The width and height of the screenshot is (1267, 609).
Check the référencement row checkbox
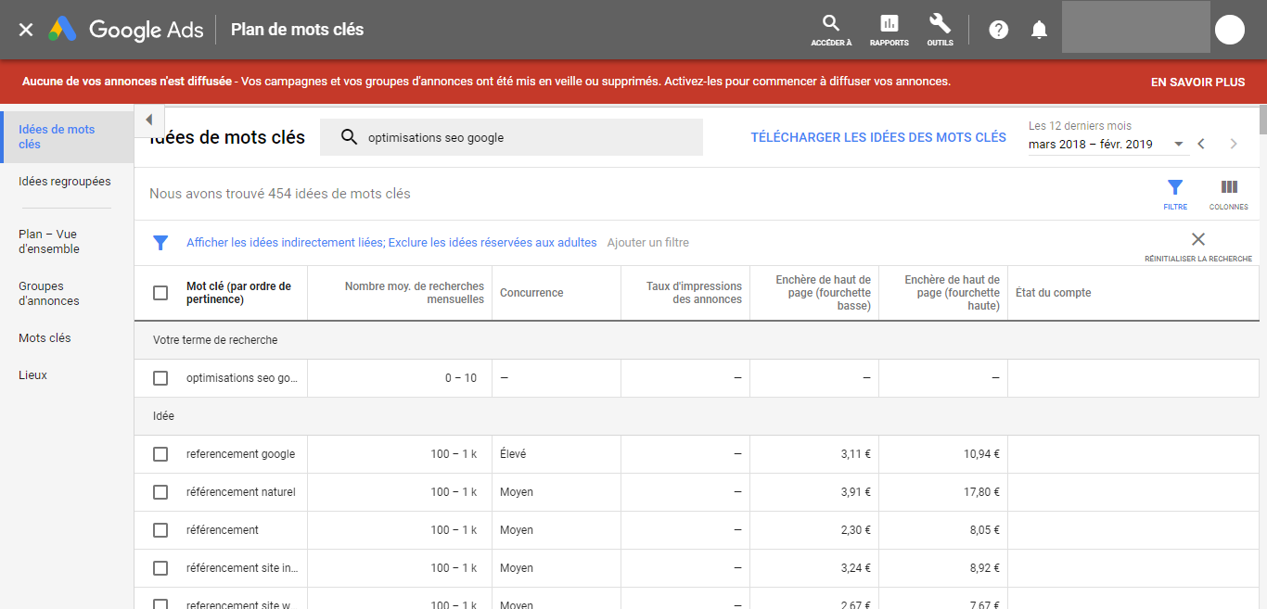pyautogui.click(x=160, y=530)
